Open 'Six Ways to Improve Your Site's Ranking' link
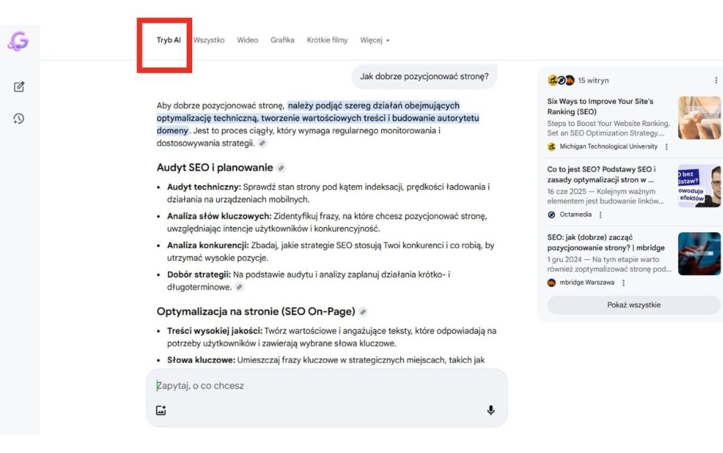723x453 pixels. point(600,107)
